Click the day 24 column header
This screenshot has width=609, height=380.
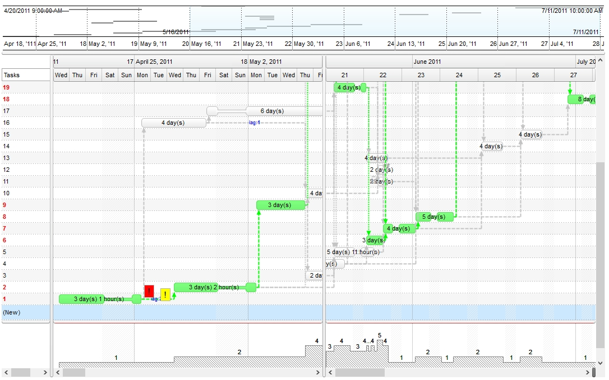[x=459, y=75]
